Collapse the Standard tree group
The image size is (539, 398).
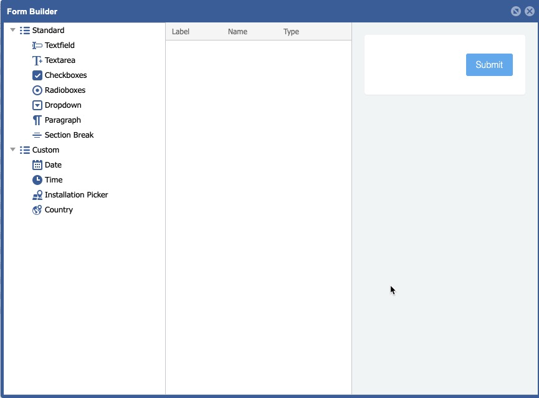click(x=12, y=30)
